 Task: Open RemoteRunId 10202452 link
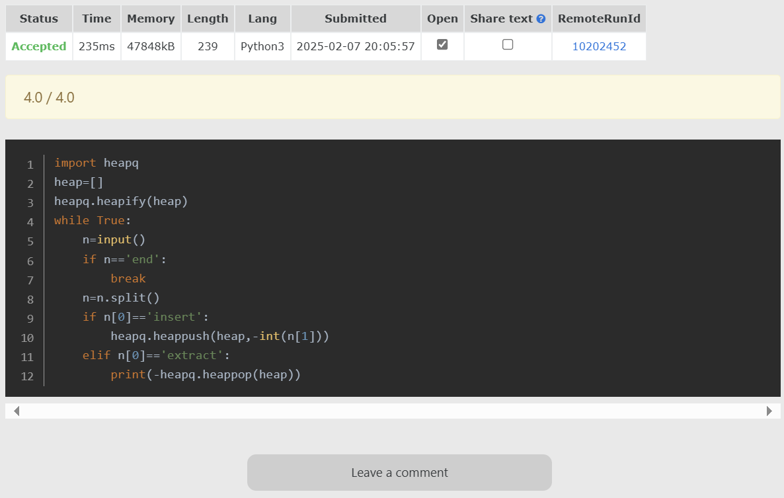pos(599,46)
